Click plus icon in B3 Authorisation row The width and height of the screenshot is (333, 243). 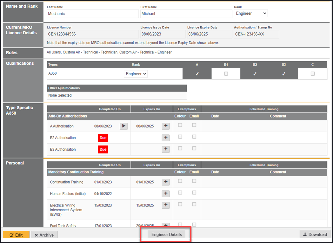coord(166,149)
